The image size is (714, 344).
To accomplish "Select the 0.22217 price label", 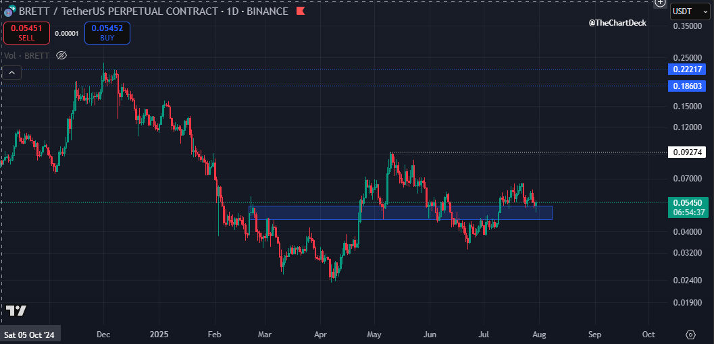I will click(x=687, y=69).
